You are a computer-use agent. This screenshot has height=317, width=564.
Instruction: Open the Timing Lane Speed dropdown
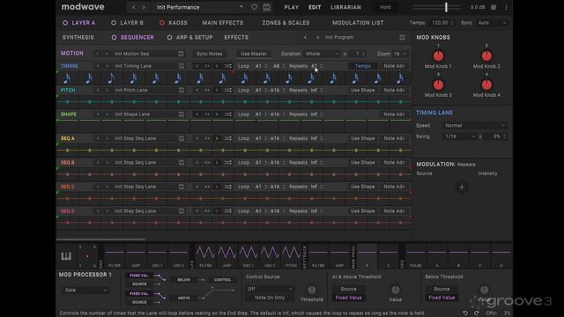[x=475, y=125]
